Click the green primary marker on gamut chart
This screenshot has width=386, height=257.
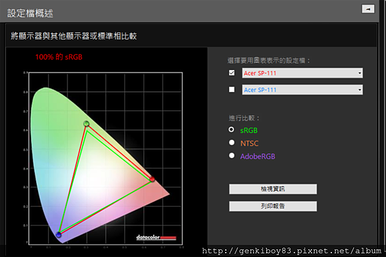click(x=86, y=123)
